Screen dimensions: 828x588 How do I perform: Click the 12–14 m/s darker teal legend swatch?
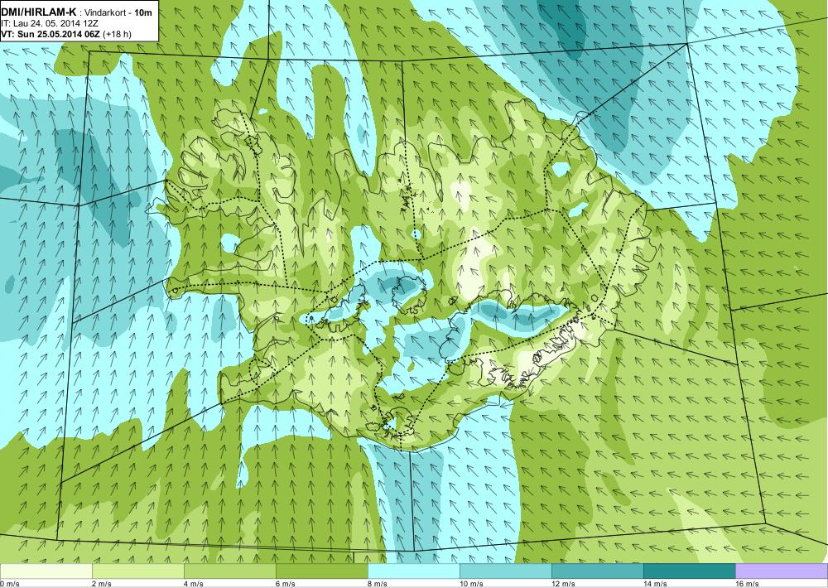point(597,571)
